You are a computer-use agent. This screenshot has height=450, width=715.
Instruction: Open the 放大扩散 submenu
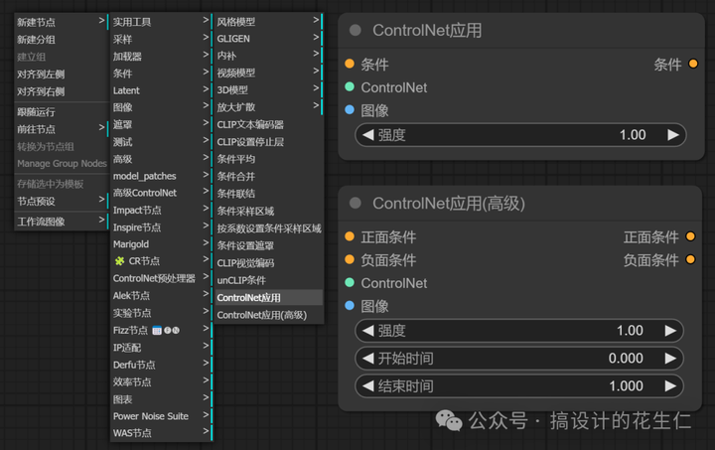pyautogui.click(x=268, y=107)
